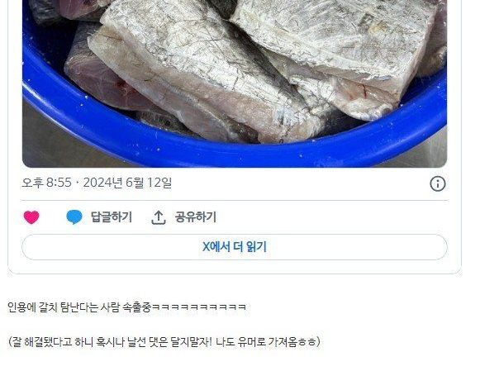Open the tweet timestamp 오후 8:55

pos(46,183)
